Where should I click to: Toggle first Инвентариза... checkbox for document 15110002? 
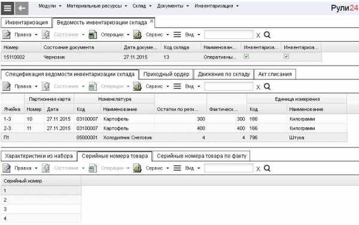click(247, 56)
